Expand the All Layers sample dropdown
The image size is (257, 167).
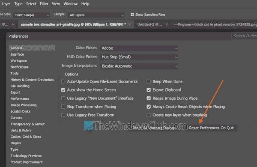coord(96,15)
